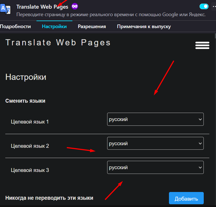
Task: Click the purple private browsing badge icon
Action: pos(75,6)
